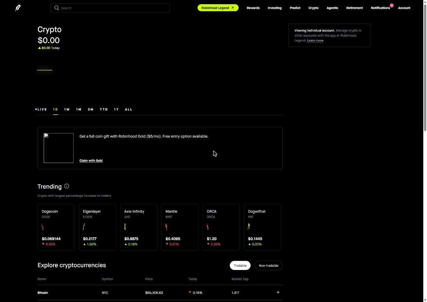Switch chart to 3M range

point(91,110)
